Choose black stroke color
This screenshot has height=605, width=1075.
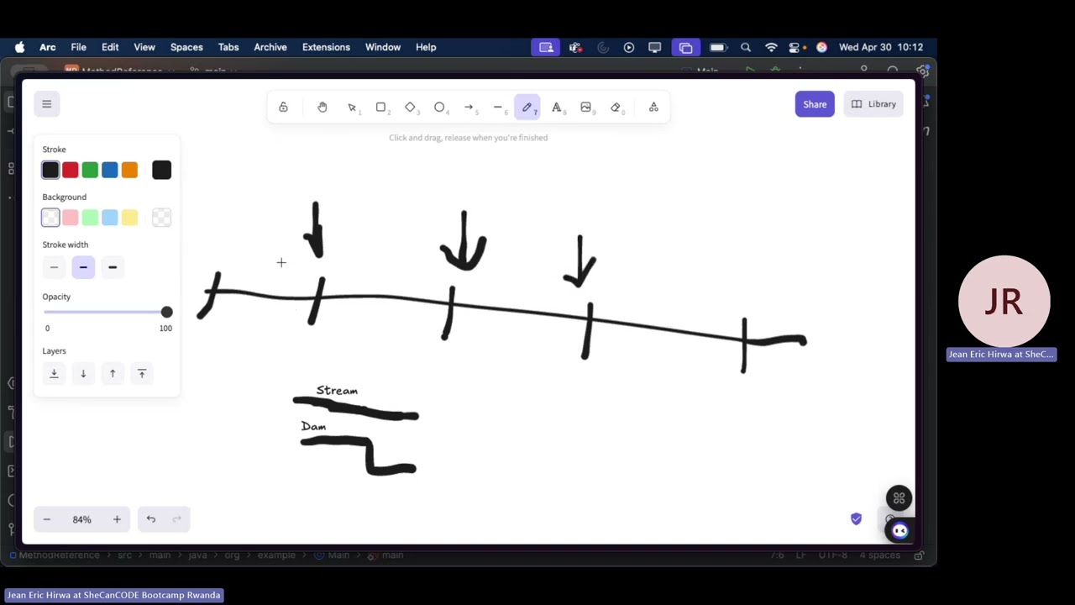[x=50, y=171]
